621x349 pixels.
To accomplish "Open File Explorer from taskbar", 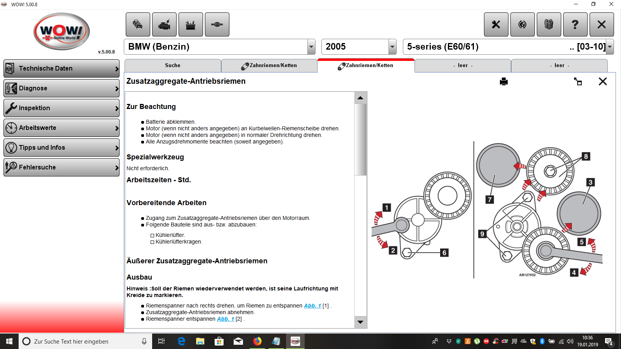I will 200,341.
